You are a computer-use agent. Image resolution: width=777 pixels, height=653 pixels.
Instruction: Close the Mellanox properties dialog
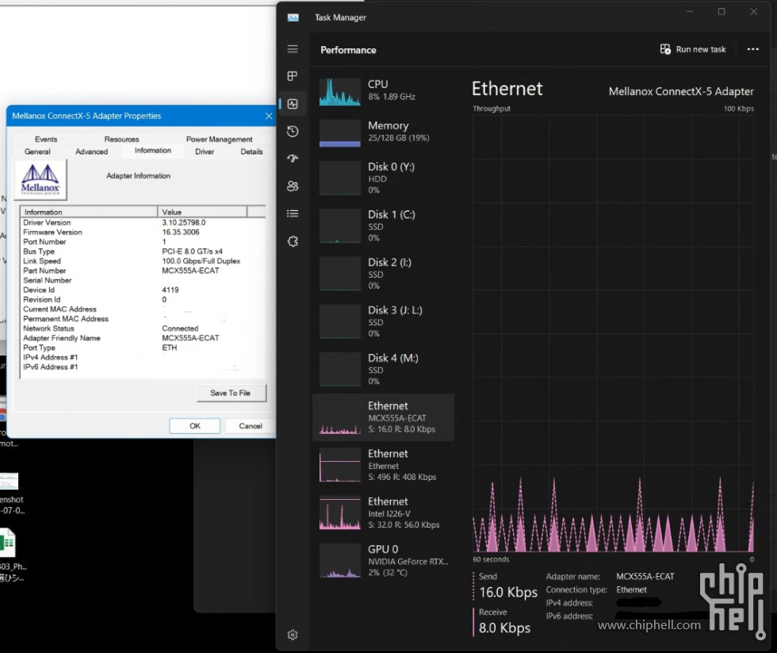pyautogui.click(x=269, y=116)
